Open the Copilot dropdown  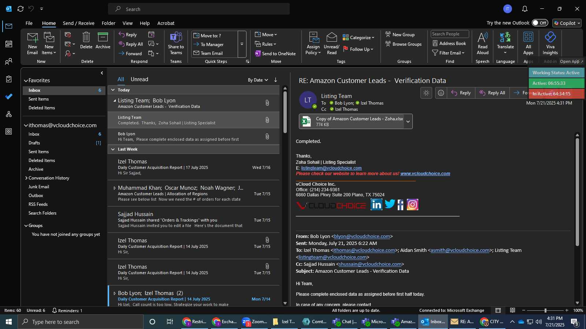point(567,23)
